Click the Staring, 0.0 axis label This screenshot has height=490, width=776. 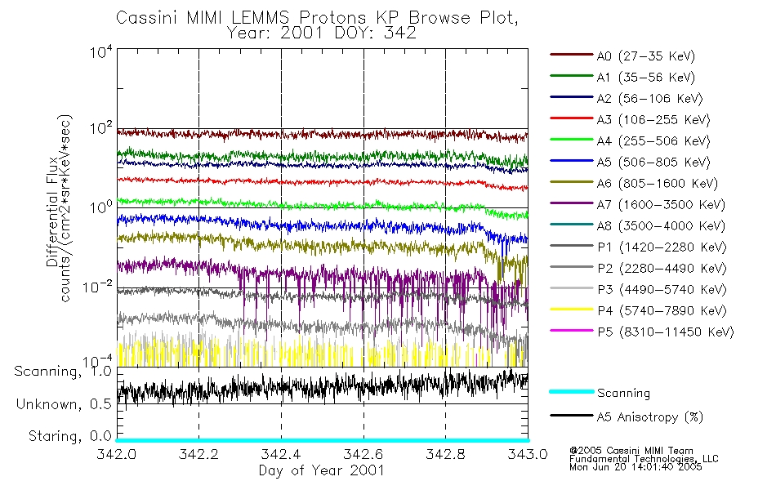(x=69, y=437)
